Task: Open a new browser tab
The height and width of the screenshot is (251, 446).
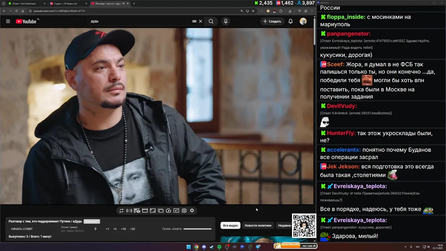Action: 134,3
